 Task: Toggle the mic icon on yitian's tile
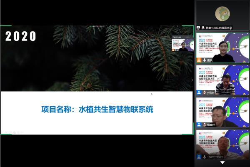point(203,92)
